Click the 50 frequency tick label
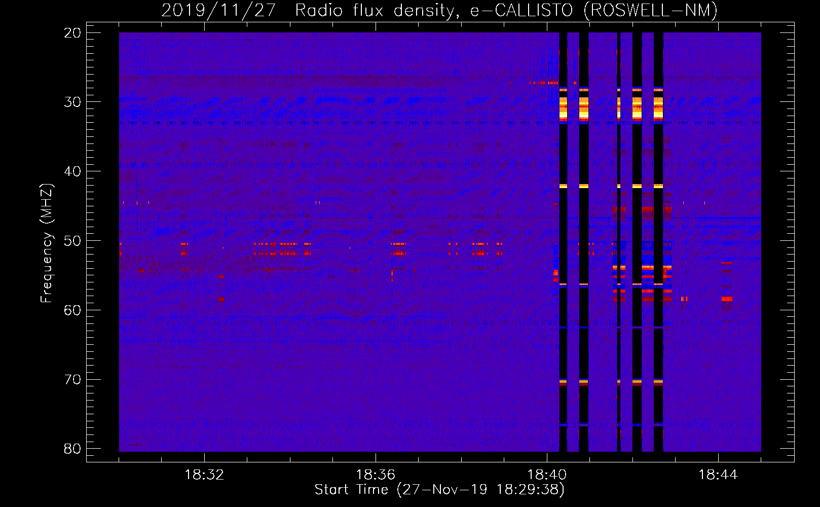The image size is (820, 507). pos(72,241)
